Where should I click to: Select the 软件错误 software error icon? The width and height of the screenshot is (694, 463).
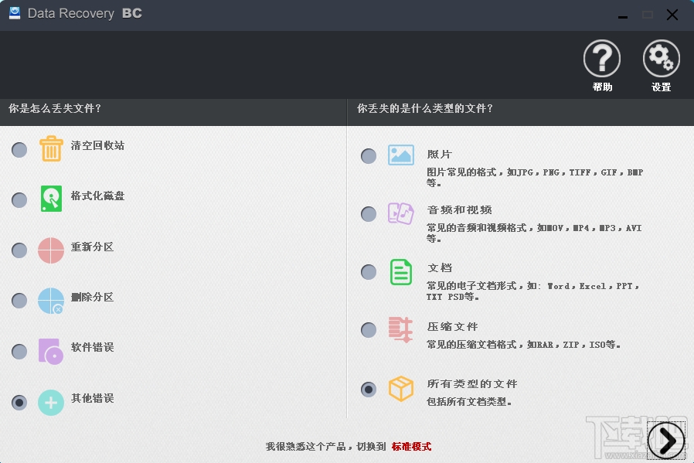(x=51, y=350)
